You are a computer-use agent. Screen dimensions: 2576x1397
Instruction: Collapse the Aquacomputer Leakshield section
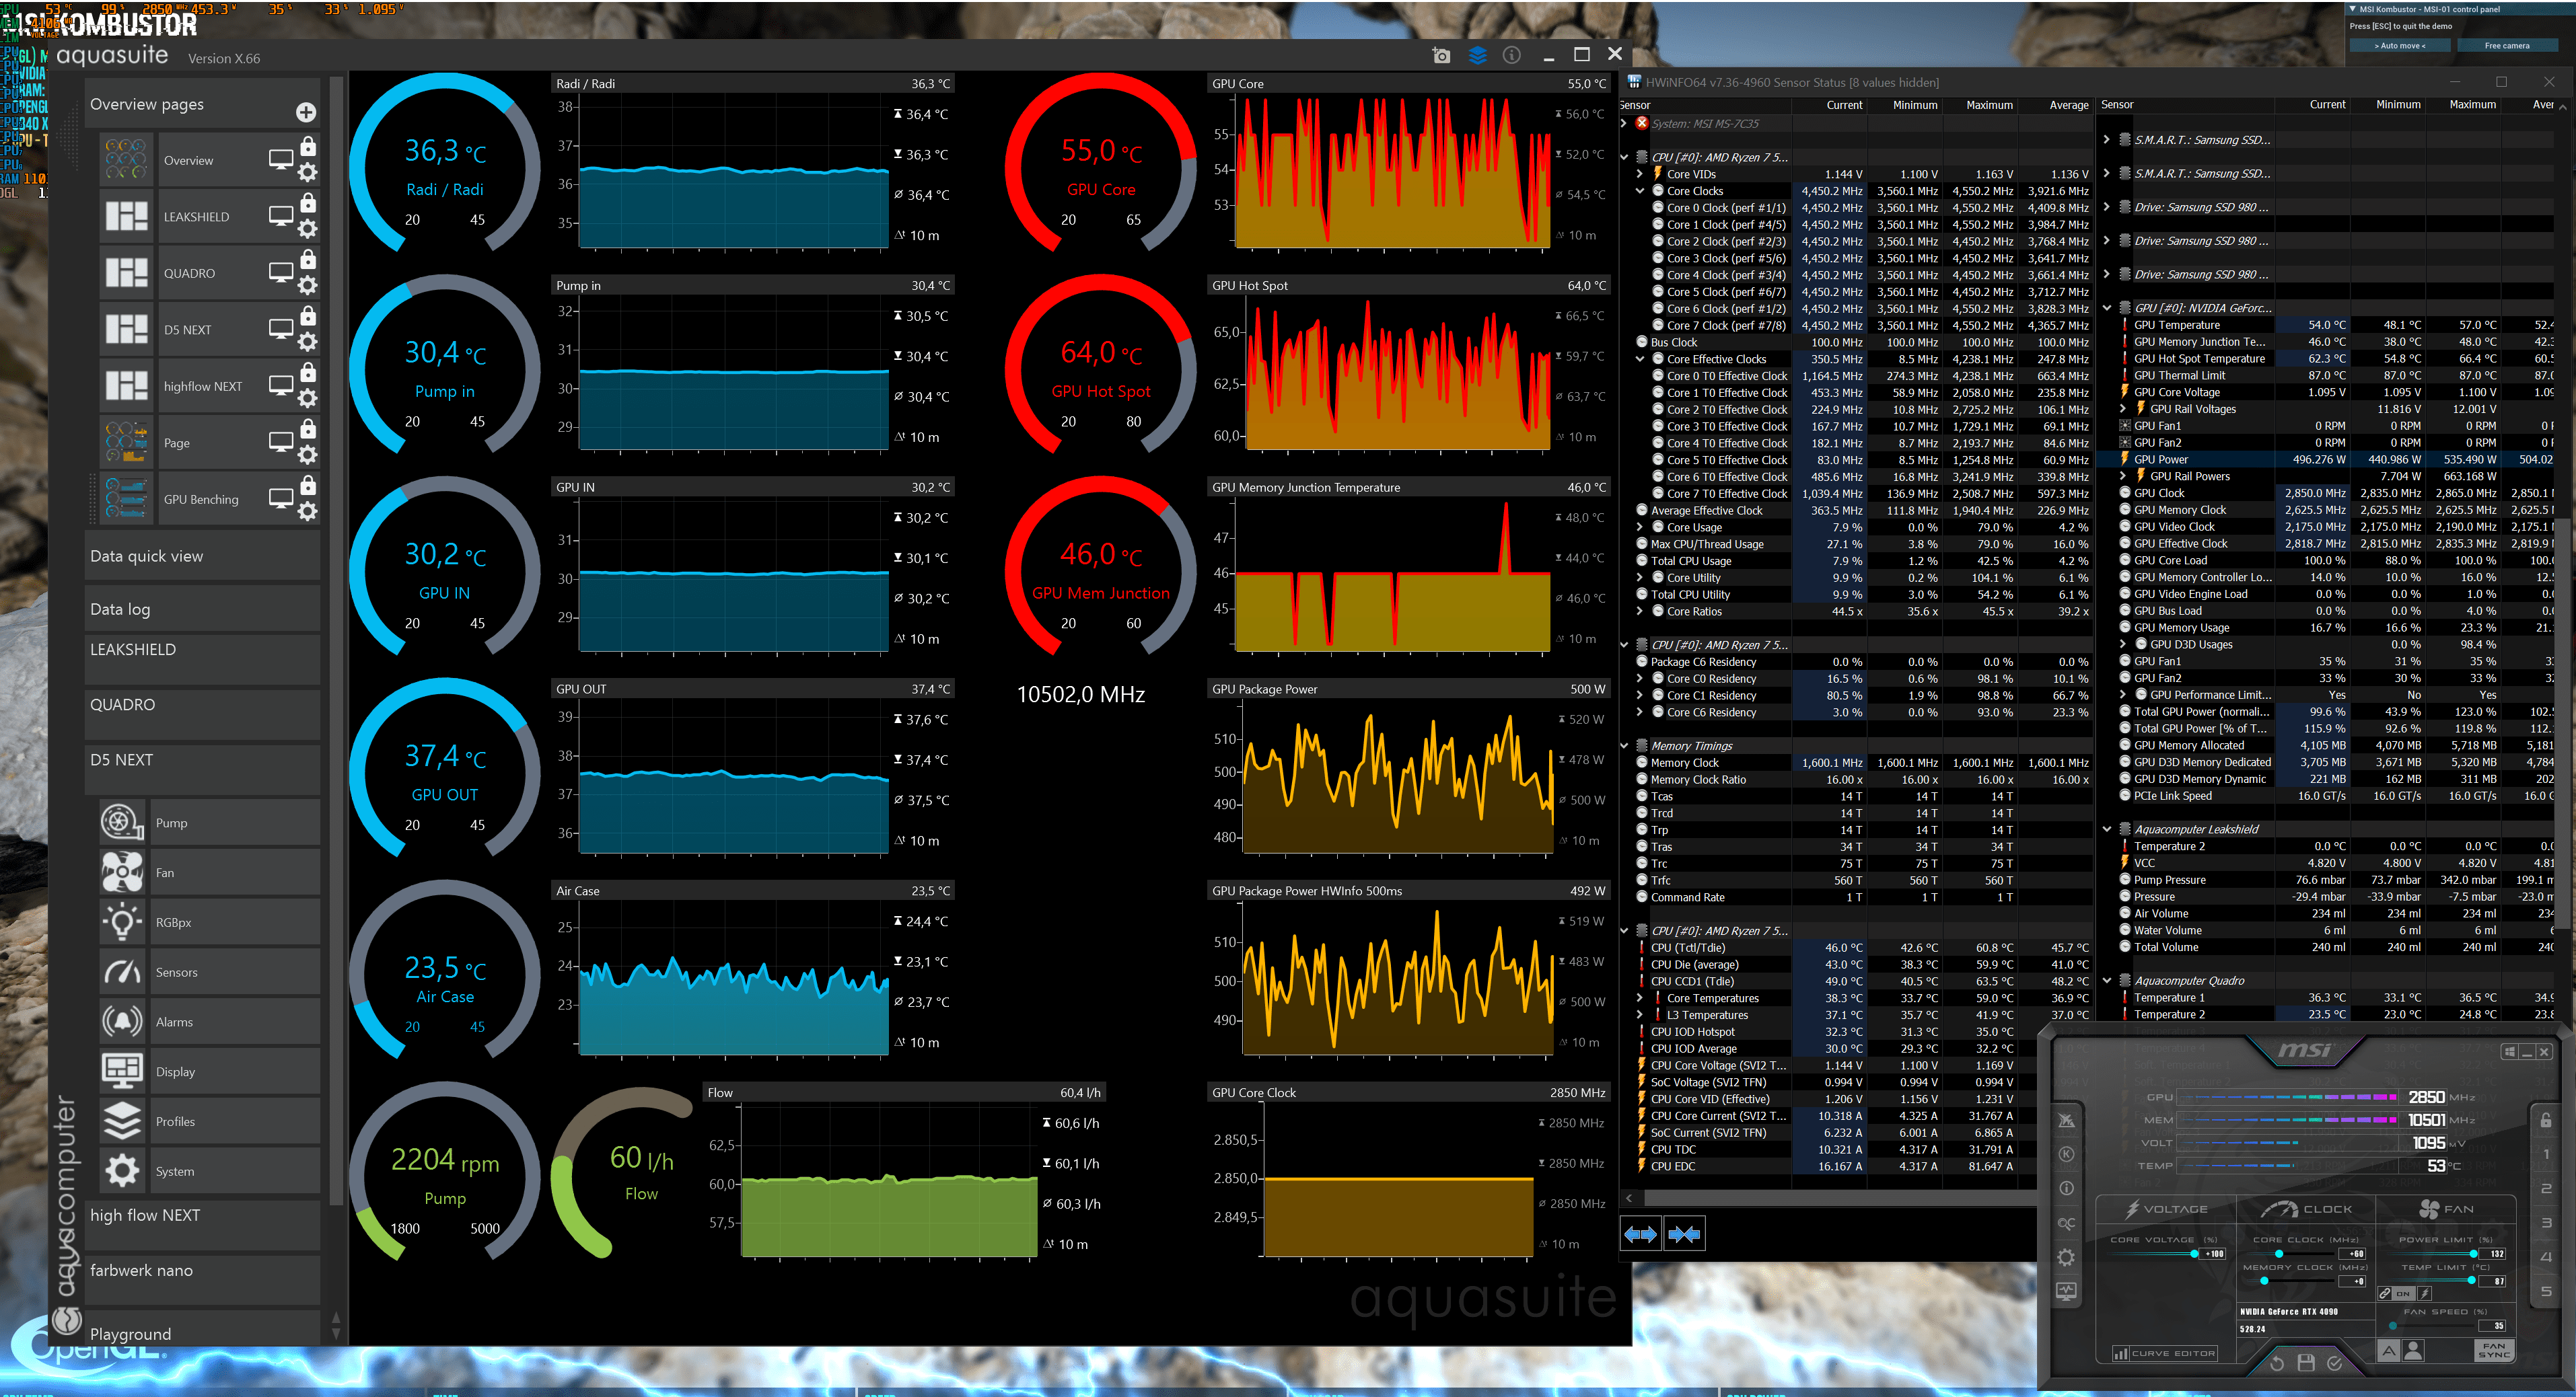pyautogui.click(x=2107, y=829)
